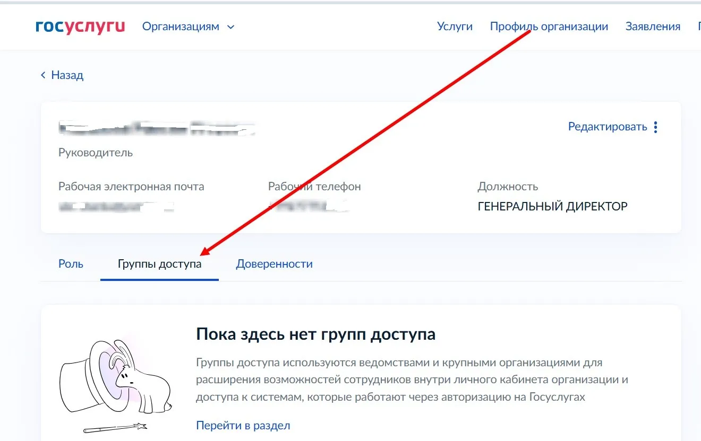Screen dimensions: 701x441
Task: Click the blurred Рабочая электронная почта value
Action: tap(116, 206)
